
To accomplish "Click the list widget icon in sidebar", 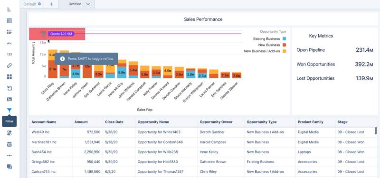I will pos(9,32).
